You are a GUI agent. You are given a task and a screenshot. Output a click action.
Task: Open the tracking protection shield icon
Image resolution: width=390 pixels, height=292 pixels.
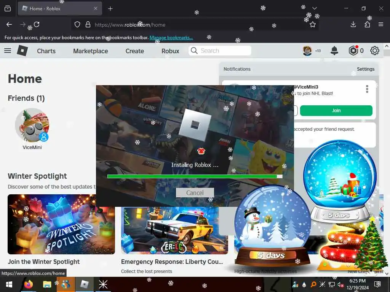pyautogui.click(x=77, y=25)
